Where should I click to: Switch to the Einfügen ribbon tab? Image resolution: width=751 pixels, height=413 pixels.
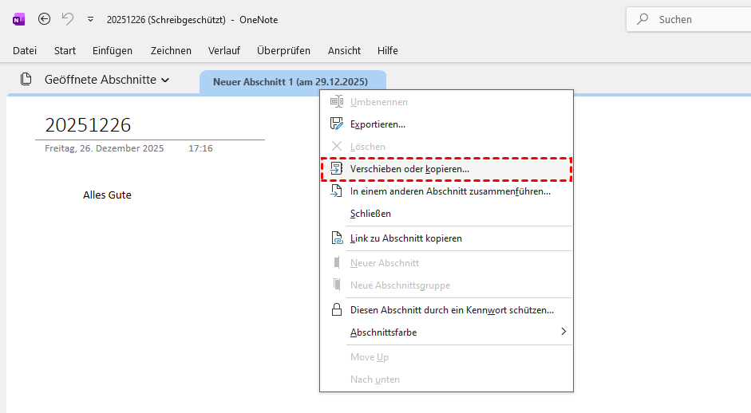[113, 50]
